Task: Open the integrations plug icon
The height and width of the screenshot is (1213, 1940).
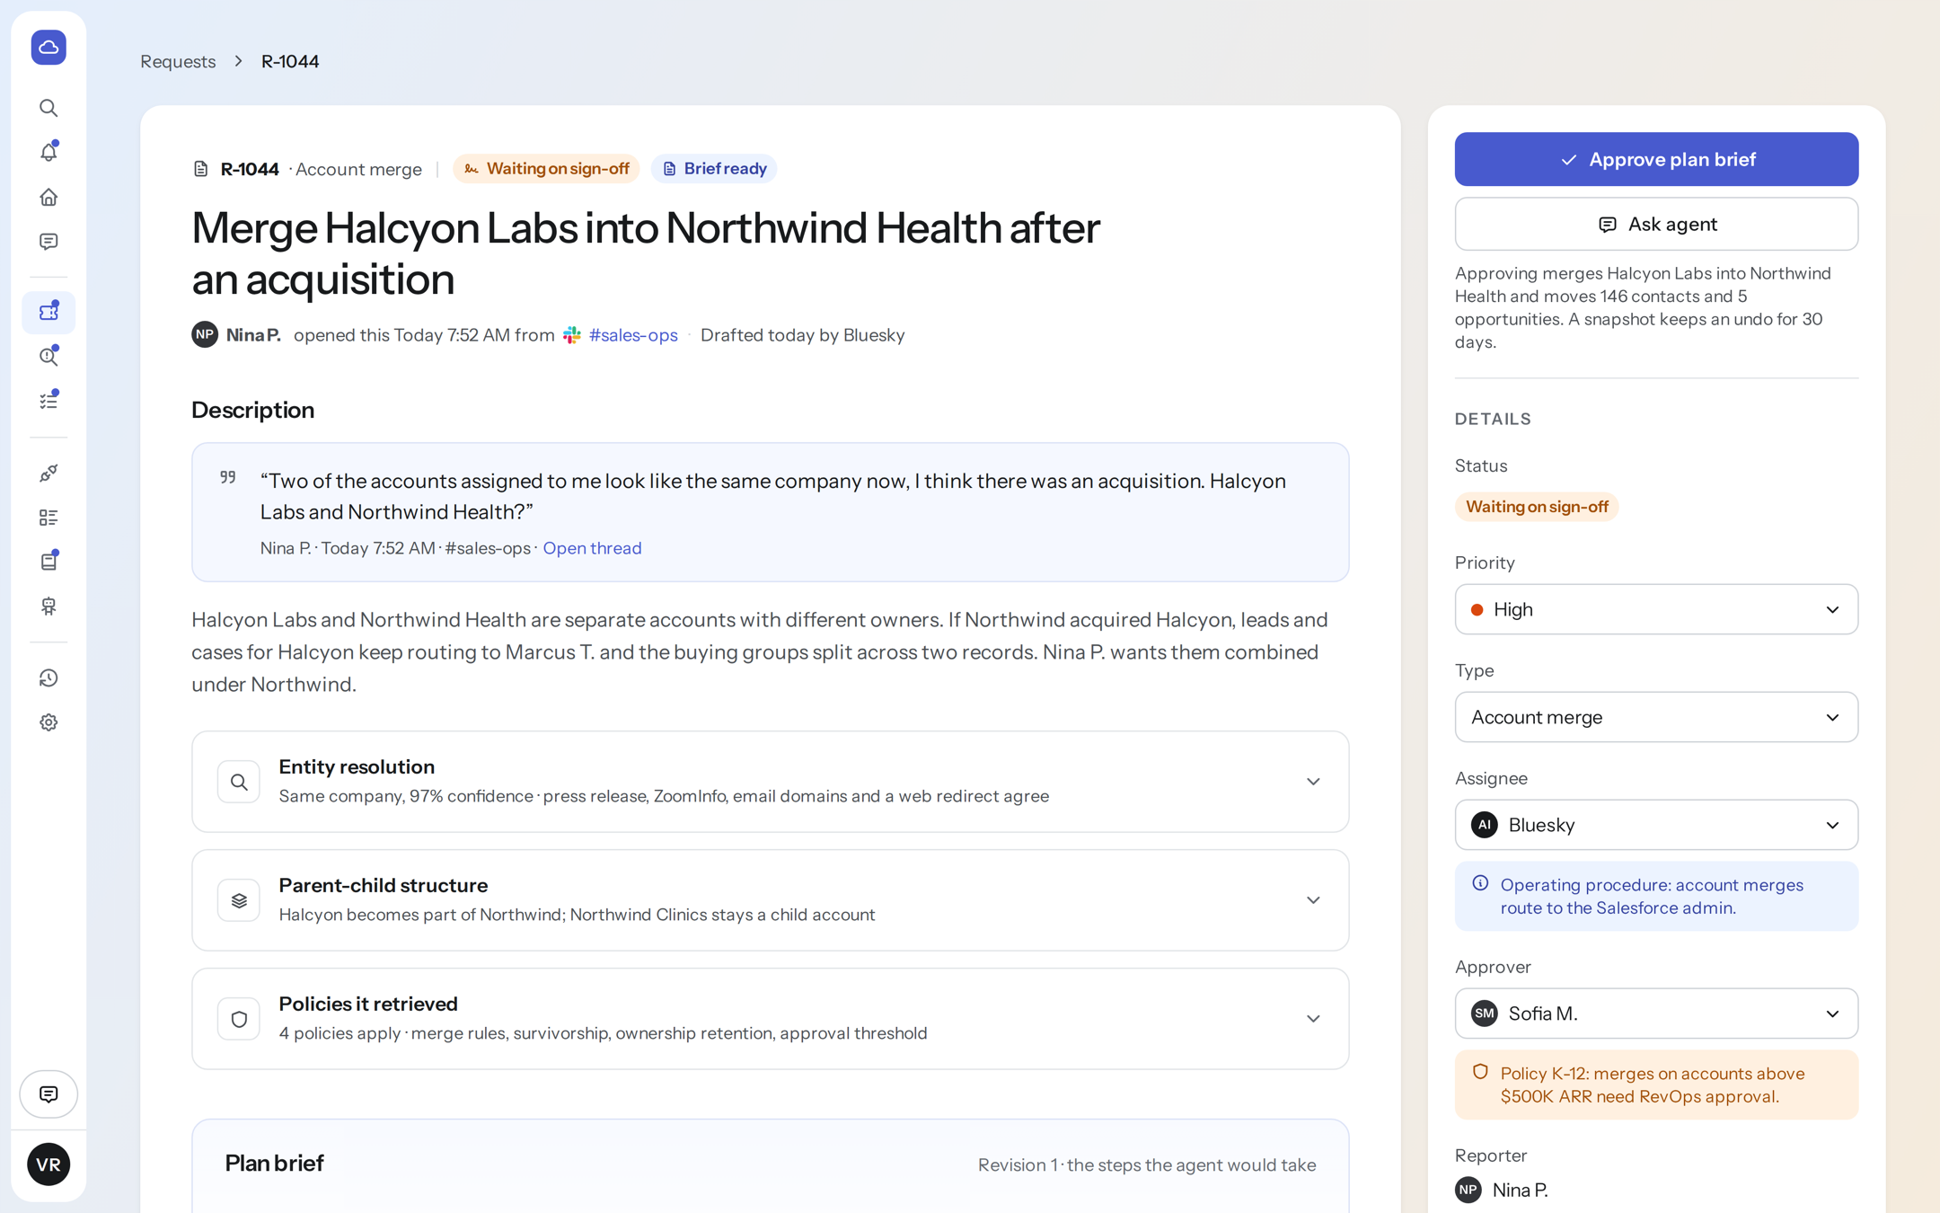Action: (48, 473)
